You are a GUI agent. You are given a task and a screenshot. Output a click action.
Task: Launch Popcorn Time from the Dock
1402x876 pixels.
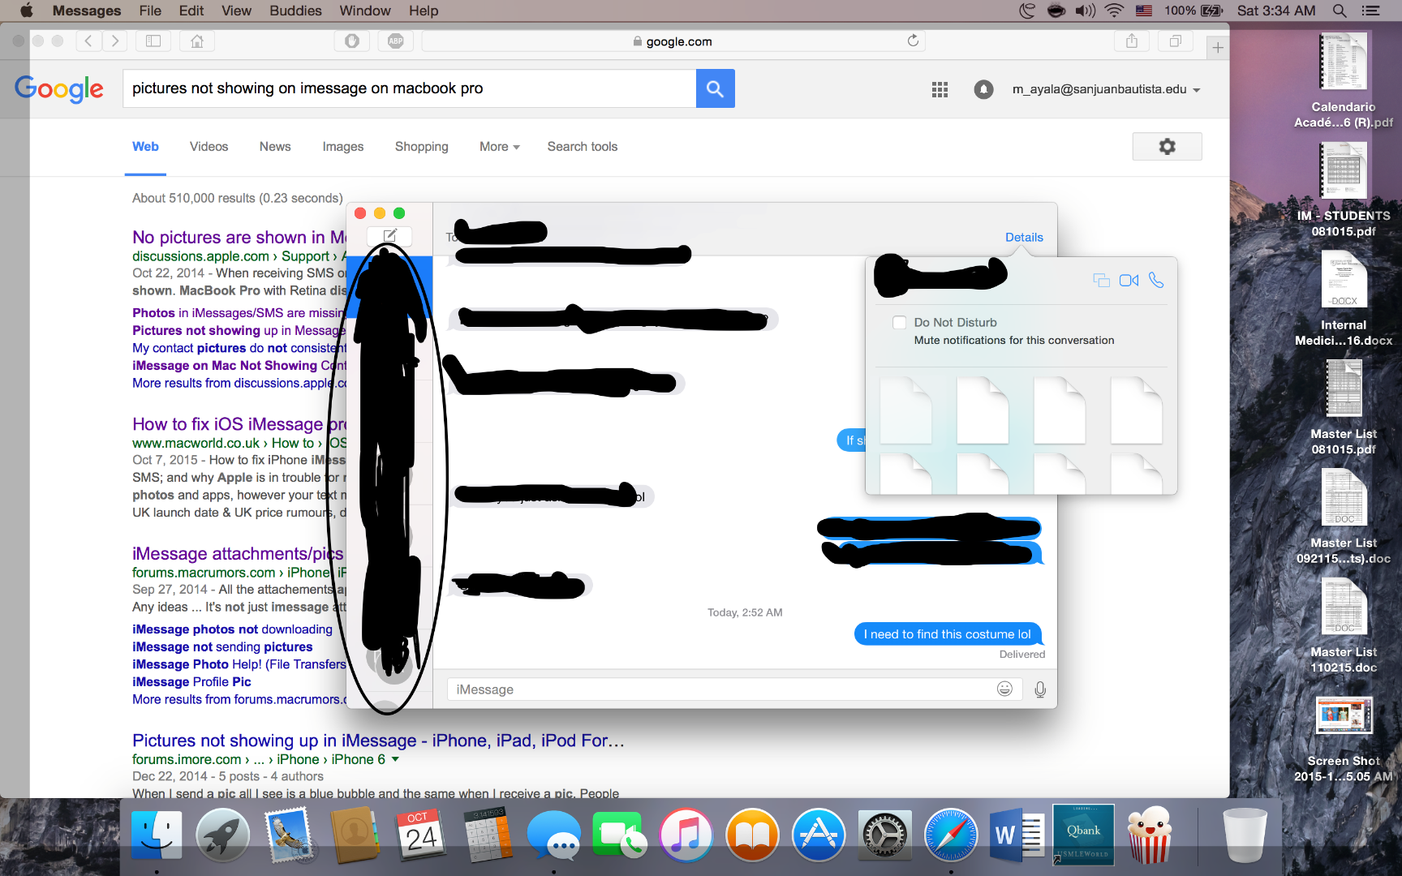1150,835
